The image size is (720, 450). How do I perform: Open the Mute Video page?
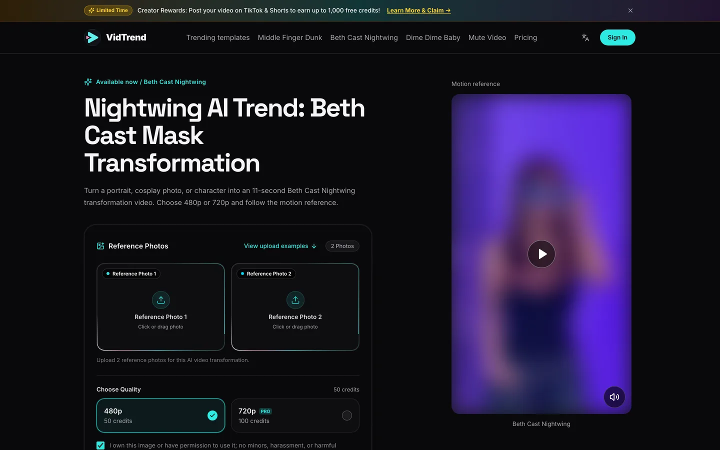click(487, 37)
